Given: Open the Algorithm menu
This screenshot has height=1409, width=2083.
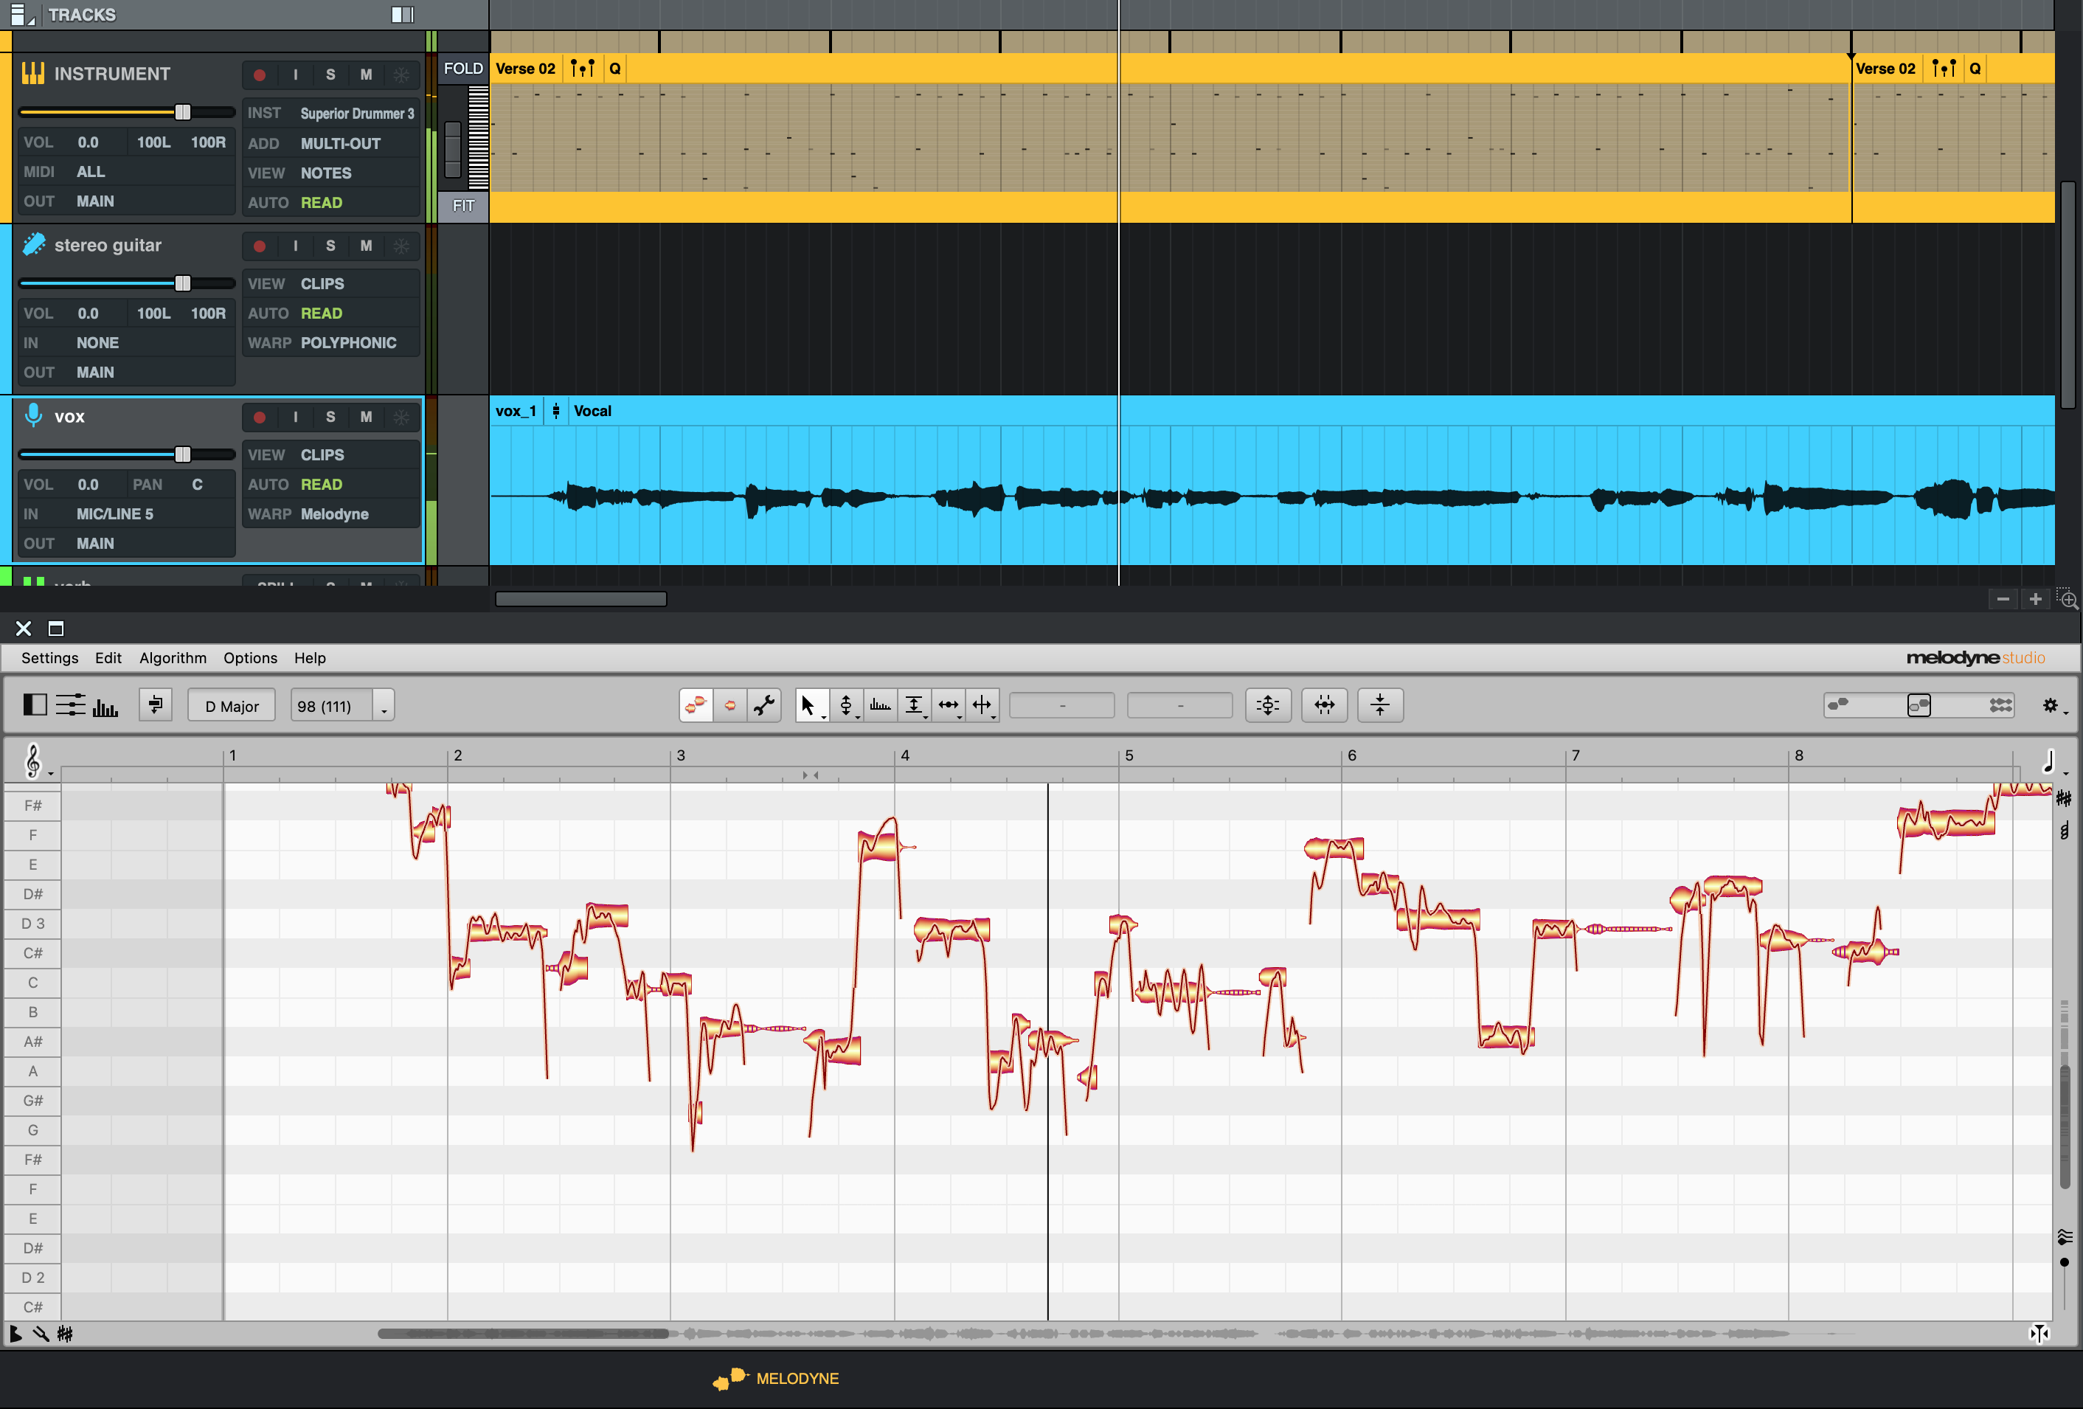Looking at the screenshot, I should (x=172, y=658).
